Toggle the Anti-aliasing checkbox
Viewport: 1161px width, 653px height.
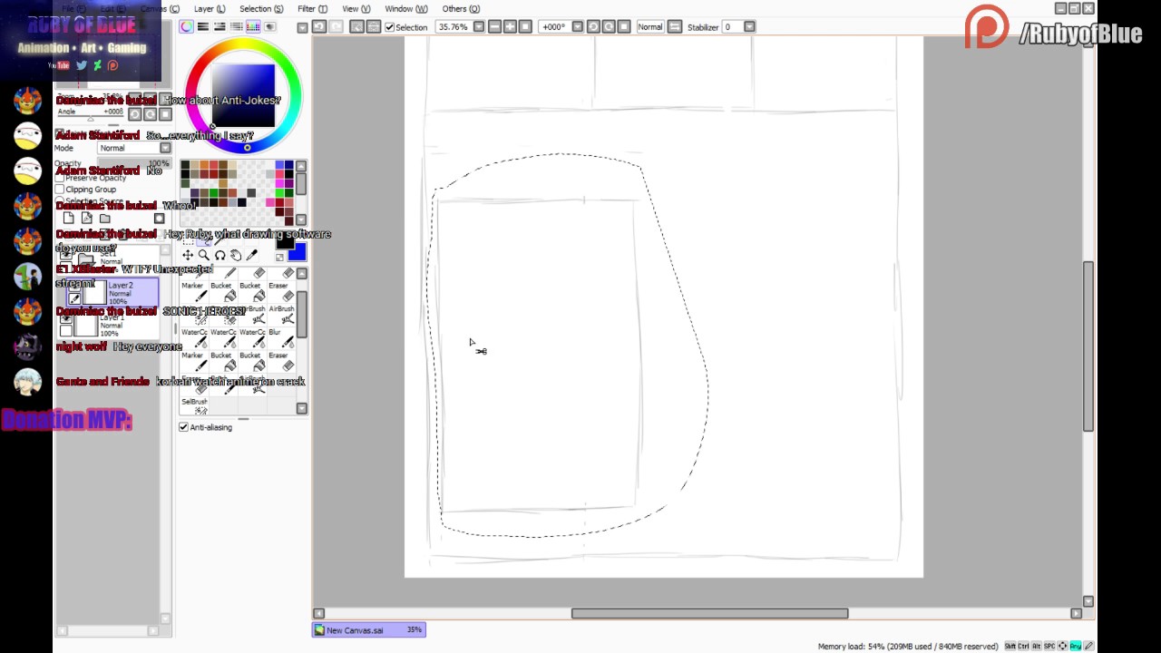(184, 427)
